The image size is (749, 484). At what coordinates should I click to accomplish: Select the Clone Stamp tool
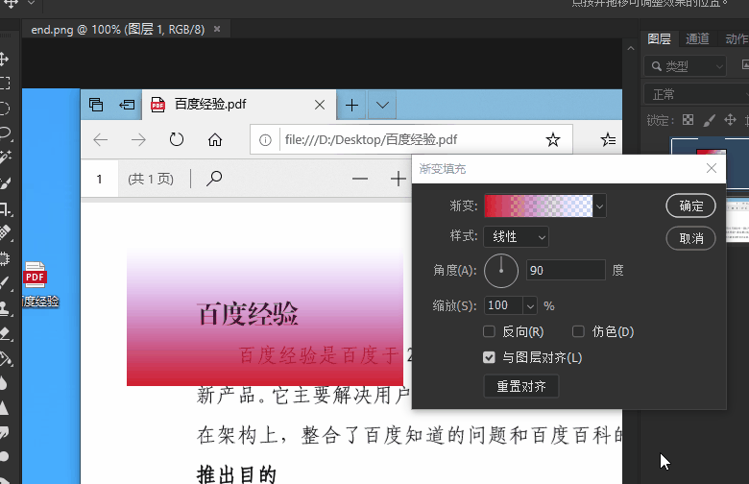pyautogui.click(x=5, y=308)
